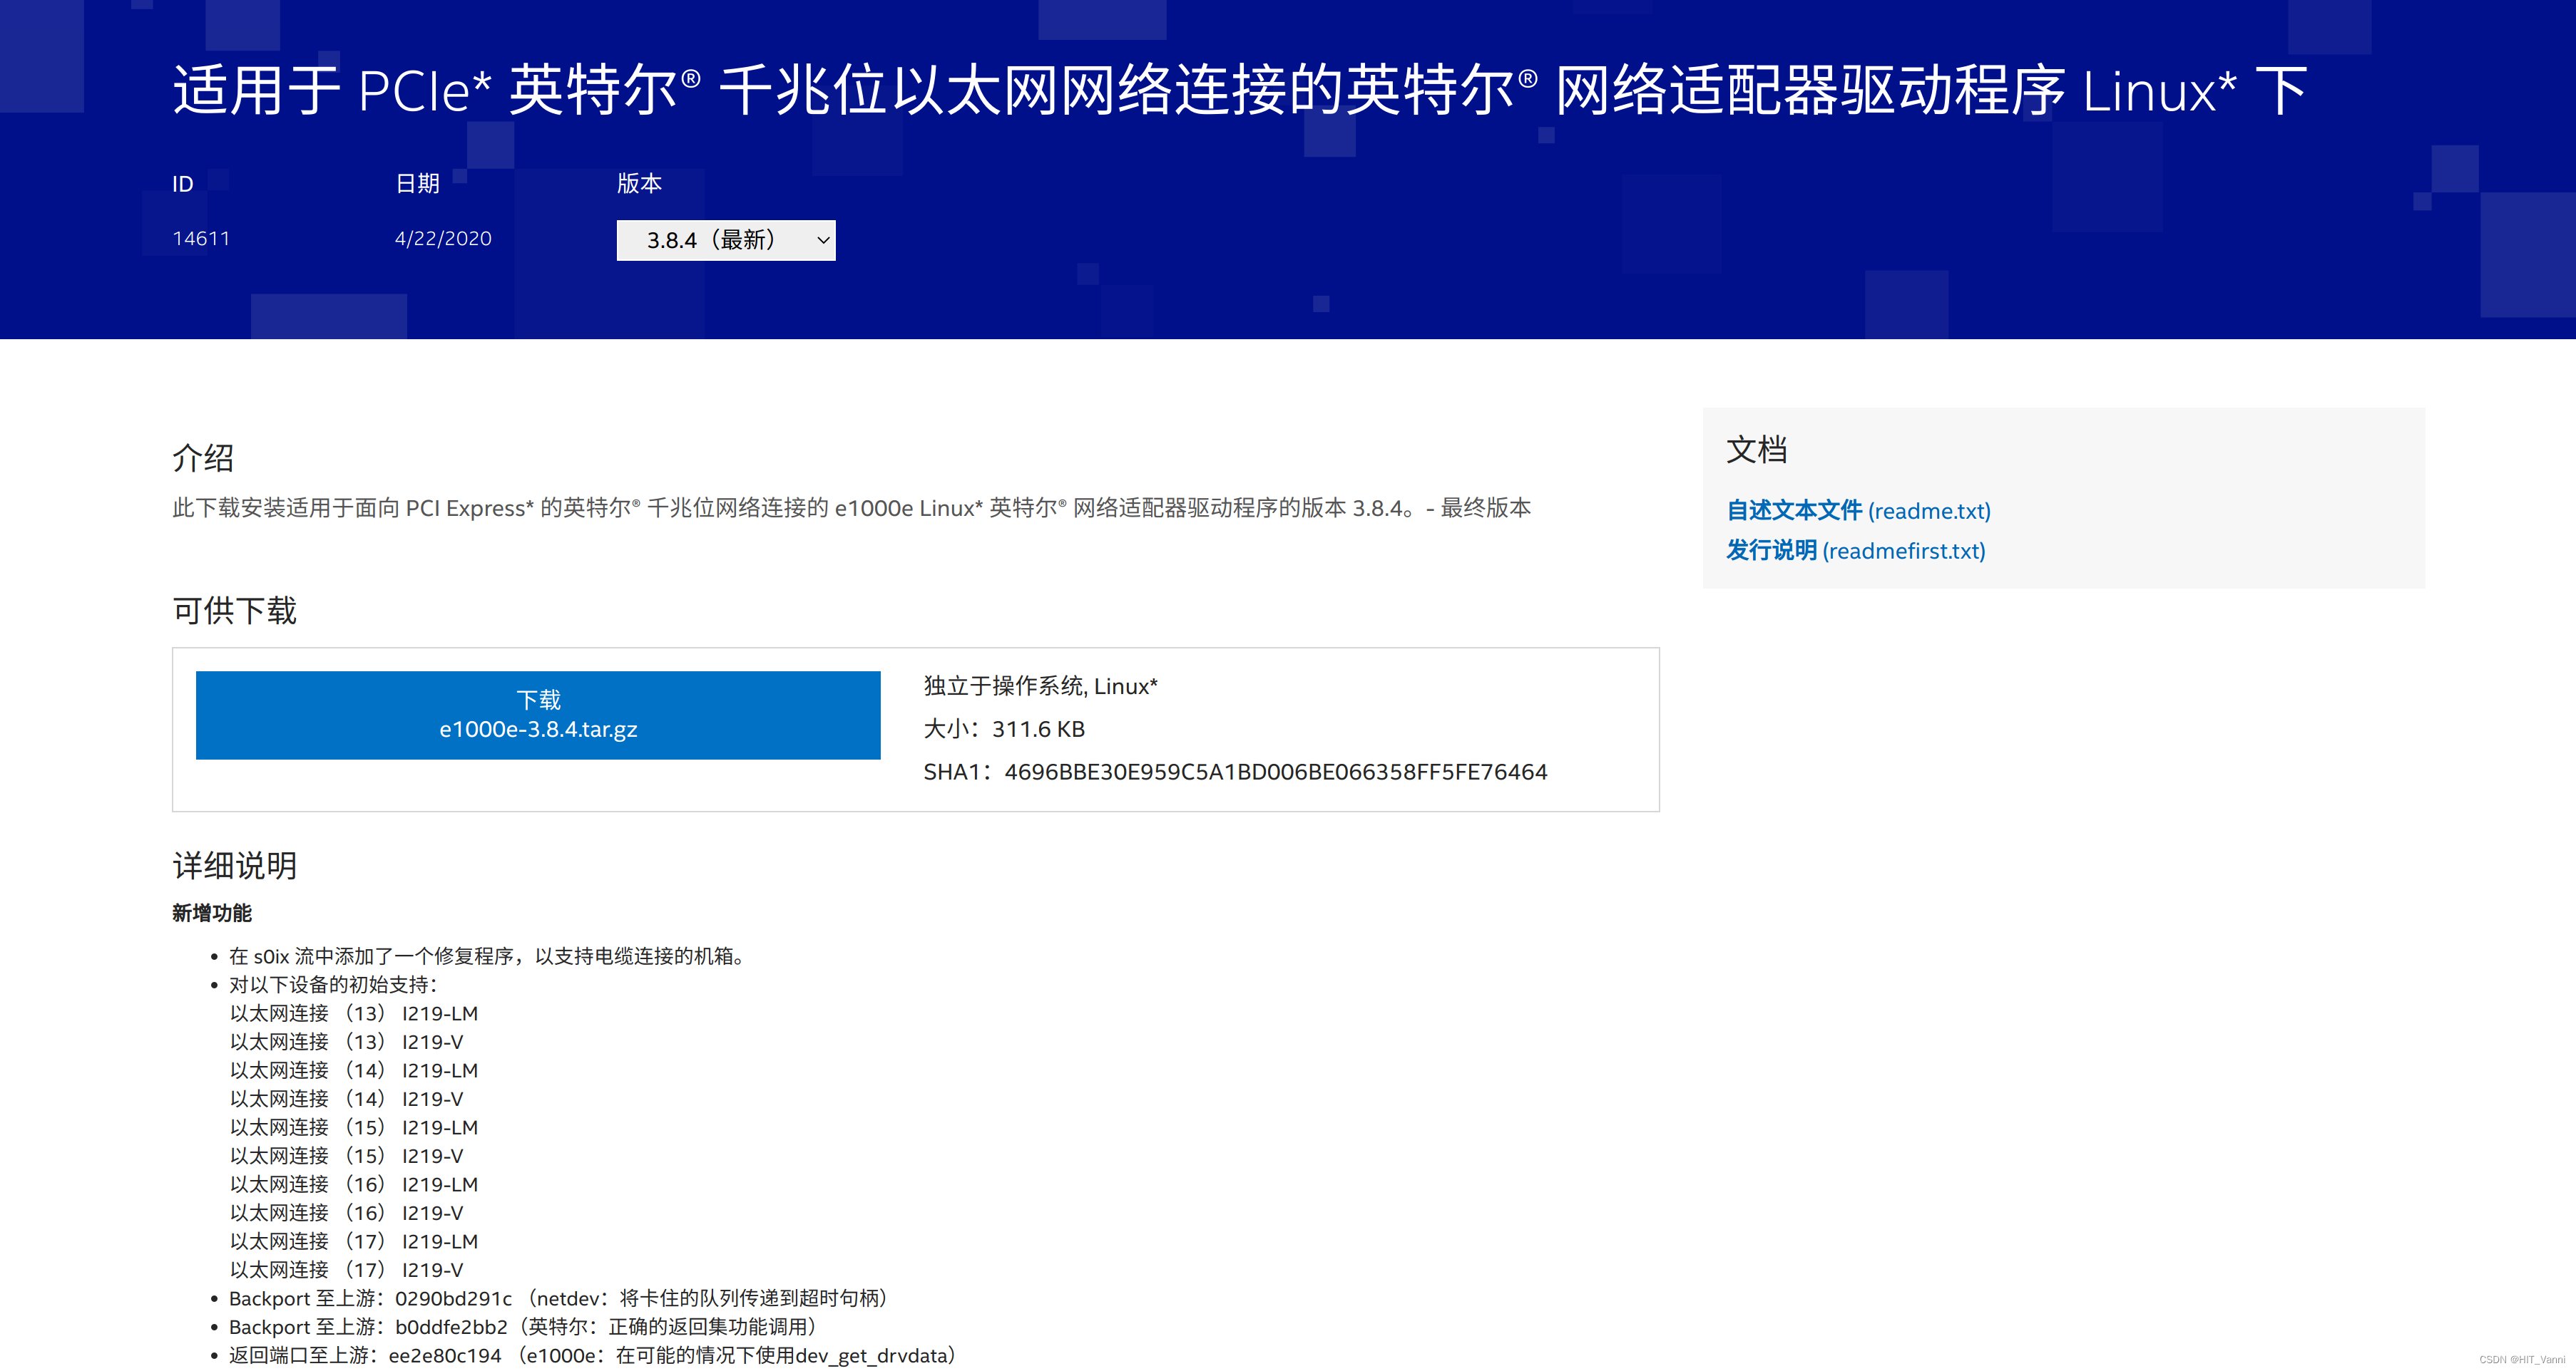2576x1371 pixels.
Task: Click the ID number 14611
Action: coord(201,239)
